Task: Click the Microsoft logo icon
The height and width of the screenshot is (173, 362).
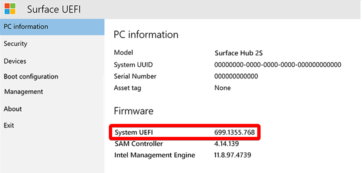Action: [x=10, y=9]
